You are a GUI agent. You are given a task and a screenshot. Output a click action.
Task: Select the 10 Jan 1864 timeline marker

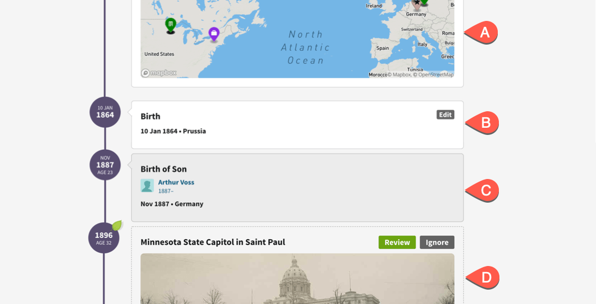click(x=105, y=112)
